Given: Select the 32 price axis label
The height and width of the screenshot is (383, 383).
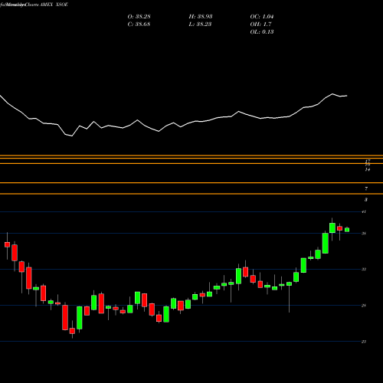Looking at the screenshot, I should 364,269.
